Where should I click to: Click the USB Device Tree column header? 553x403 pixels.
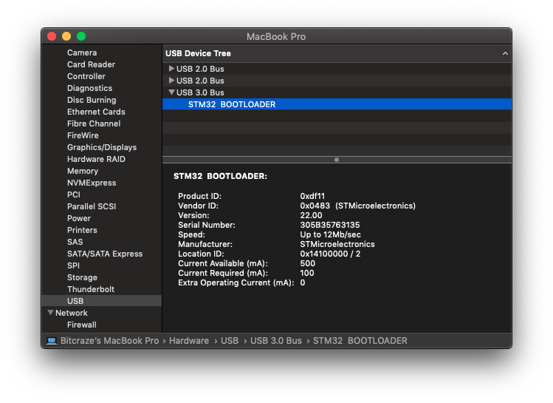pos(337,53)
